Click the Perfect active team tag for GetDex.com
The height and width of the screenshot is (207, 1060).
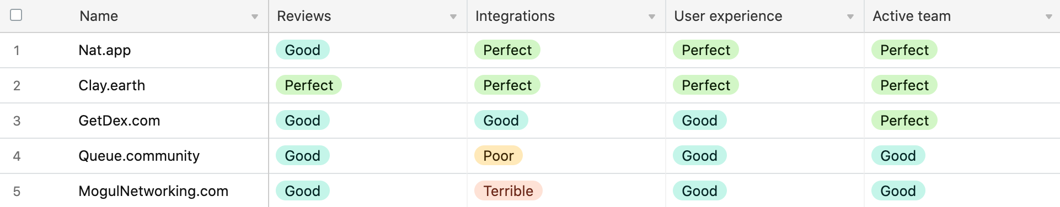(x=904, y=121)
